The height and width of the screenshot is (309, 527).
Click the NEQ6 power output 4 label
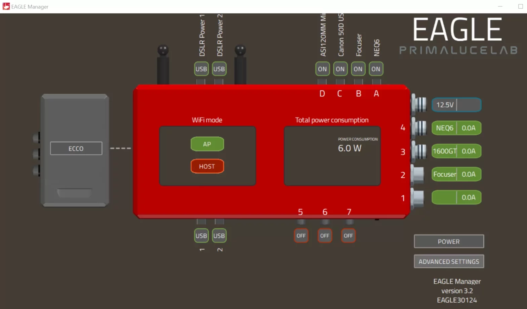(444, 128)
